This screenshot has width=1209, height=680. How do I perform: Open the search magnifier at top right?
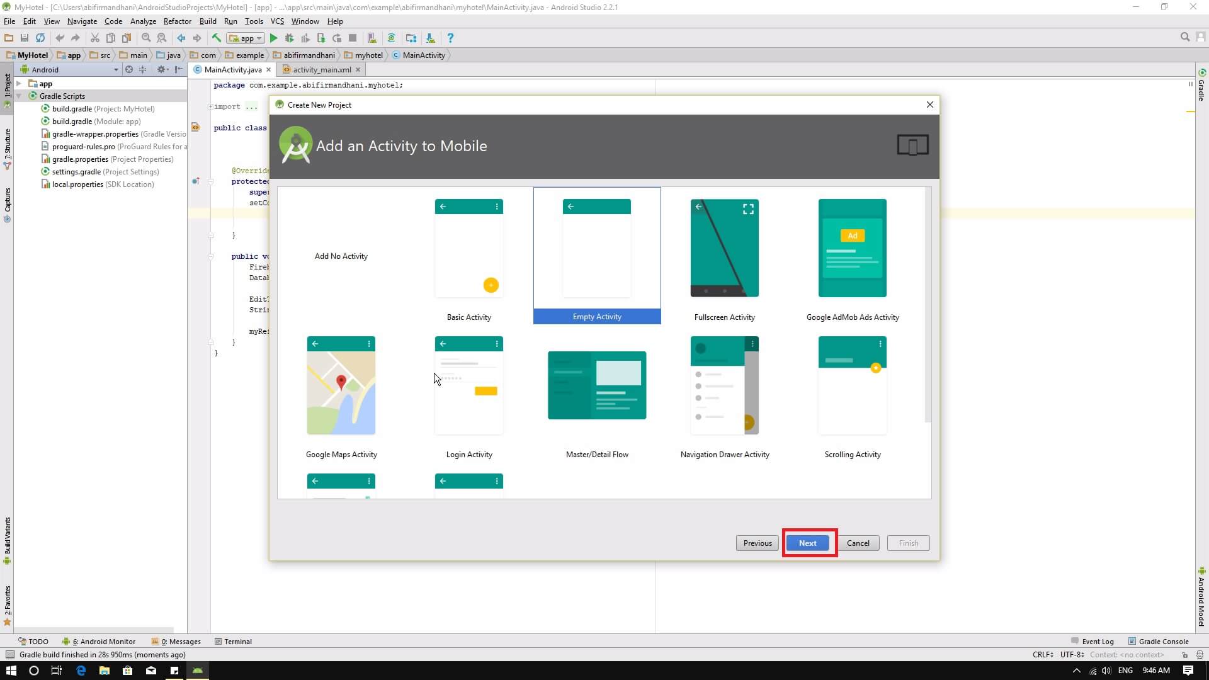click(1184, 37)
